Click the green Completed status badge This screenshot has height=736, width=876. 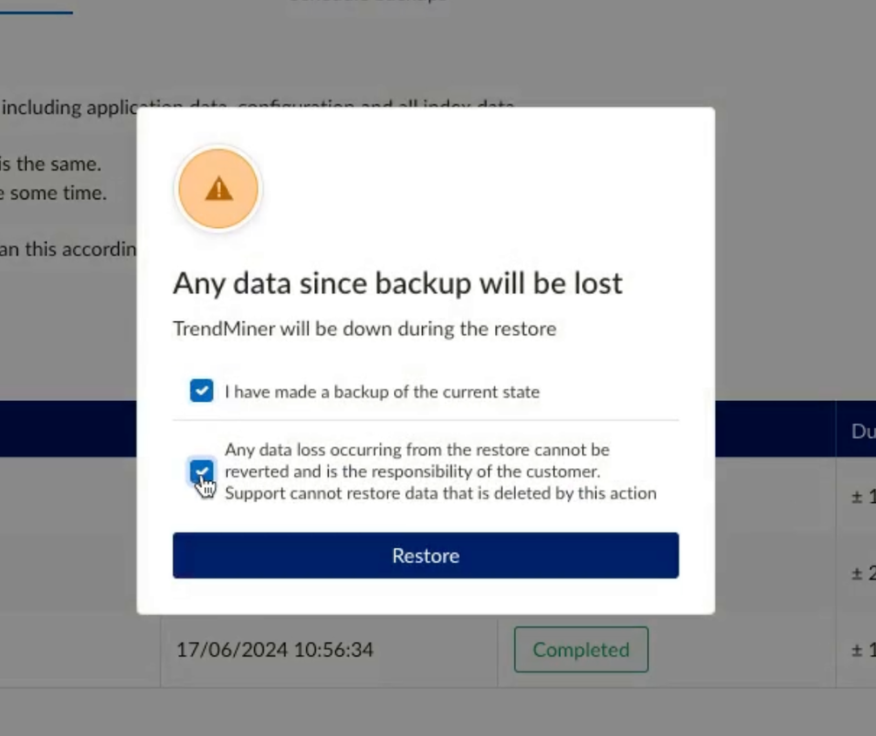point(580,649)
